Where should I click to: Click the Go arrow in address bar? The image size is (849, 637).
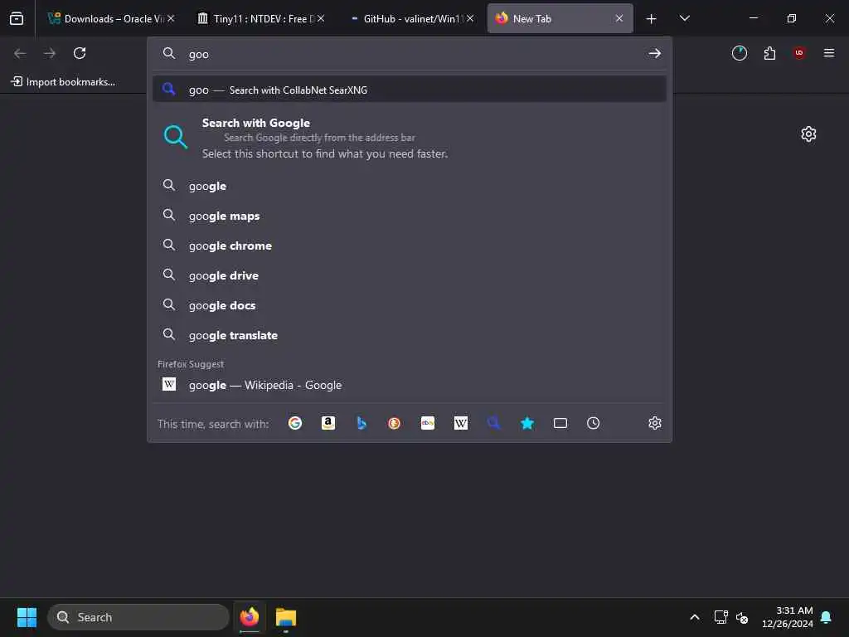pos(655,54)
